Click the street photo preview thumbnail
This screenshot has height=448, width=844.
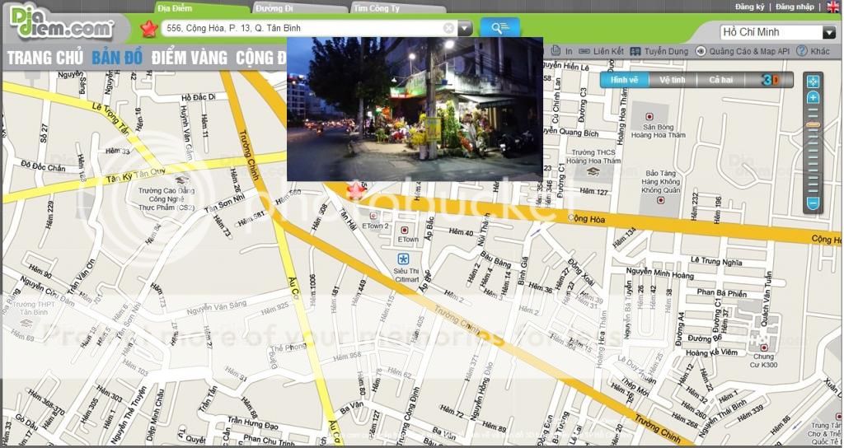[x=415, y=108]
